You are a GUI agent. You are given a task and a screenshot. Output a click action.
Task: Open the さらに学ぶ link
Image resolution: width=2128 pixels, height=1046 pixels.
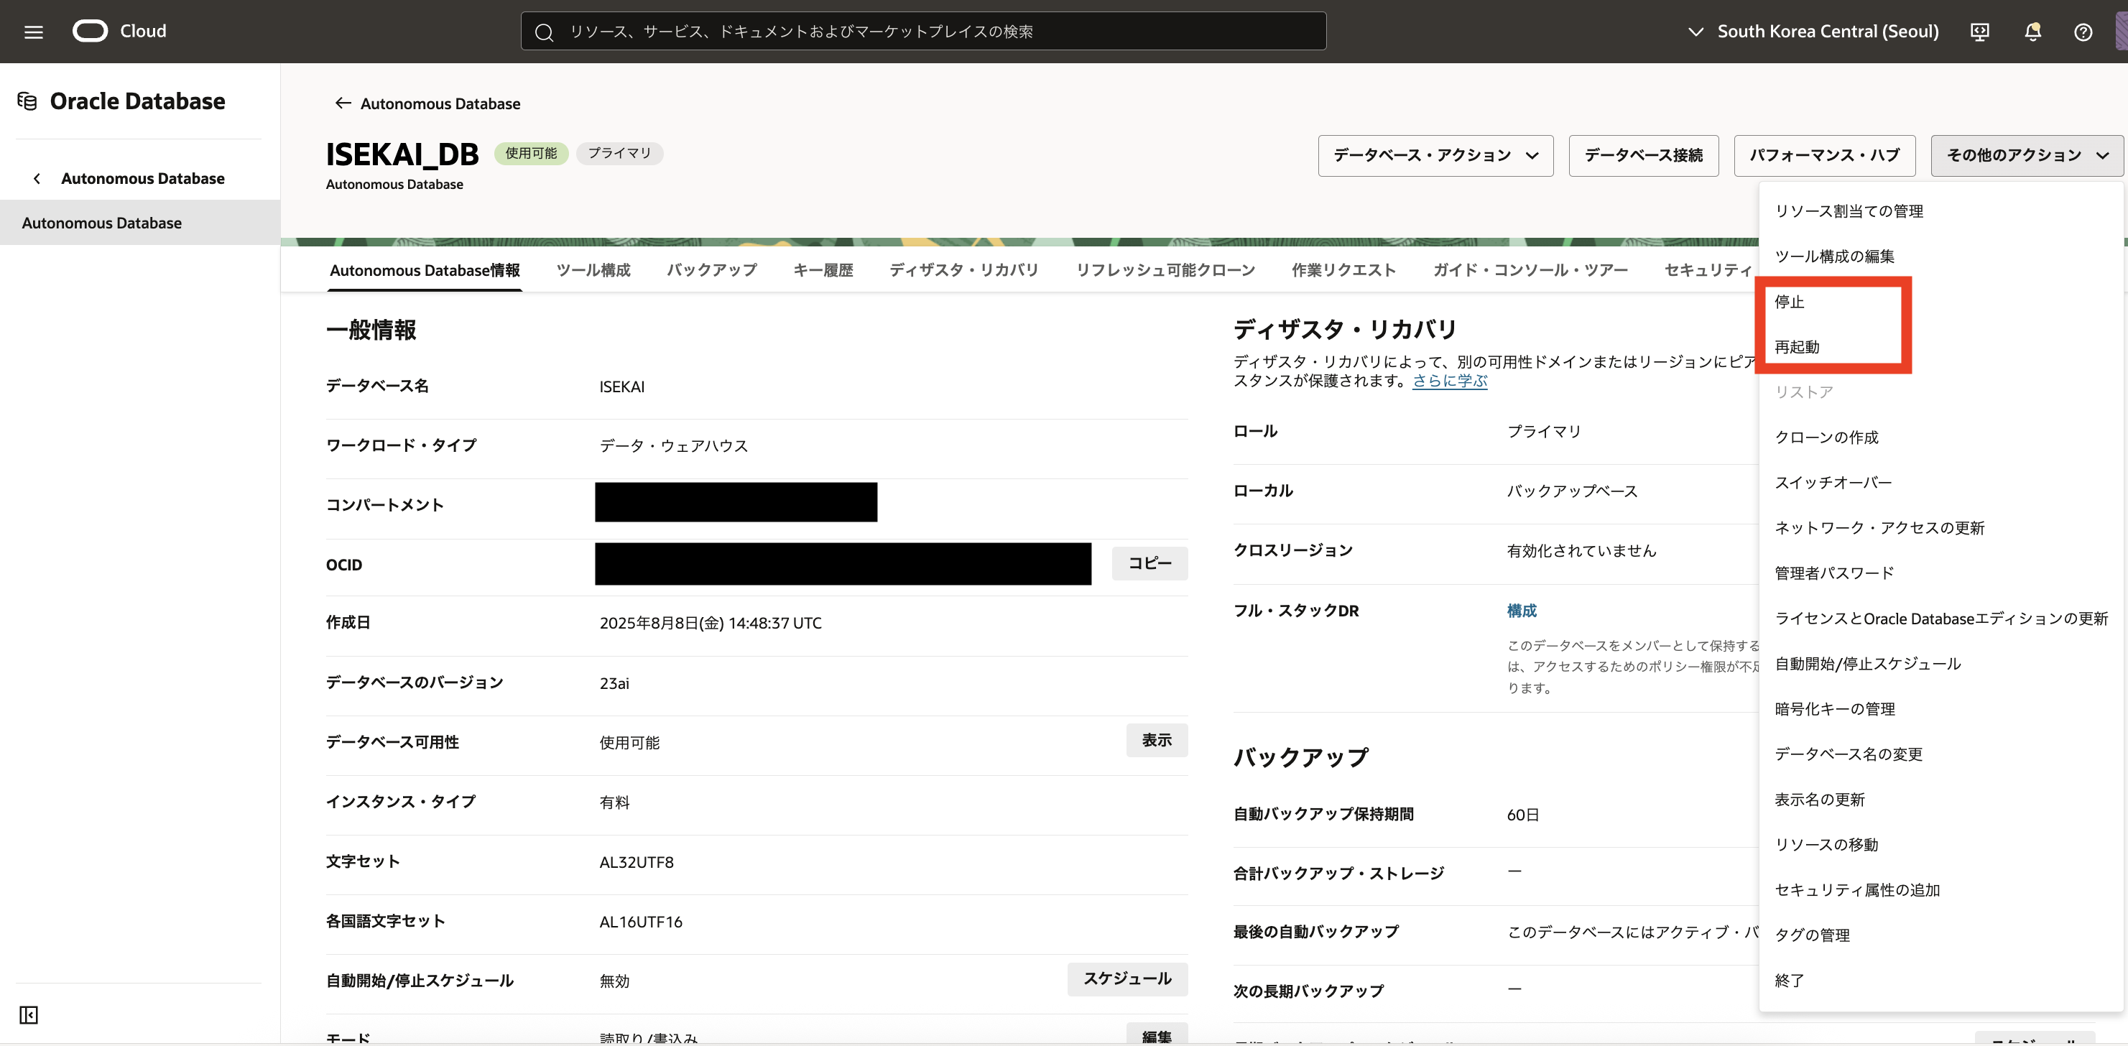[1449, 381]
